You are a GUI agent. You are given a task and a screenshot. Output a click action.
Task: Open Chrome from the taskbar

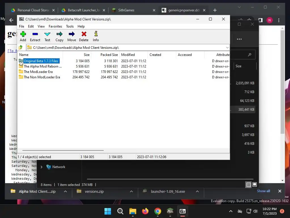click(157, 211)
